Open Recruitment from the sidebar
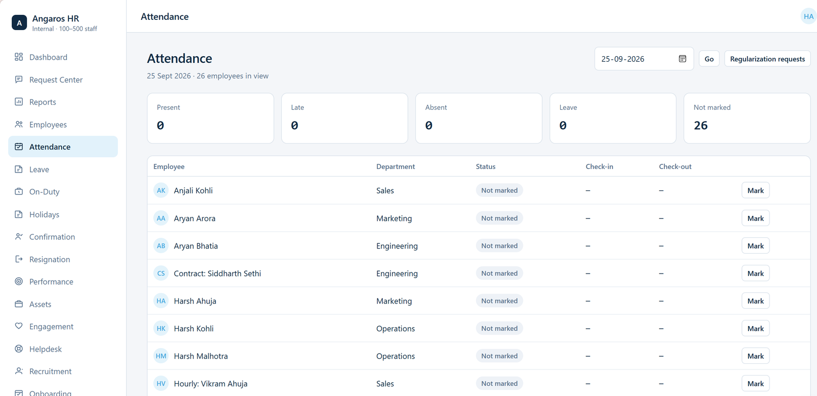The width and height of the screenshot is (817, 396). [x=63, y=372]
